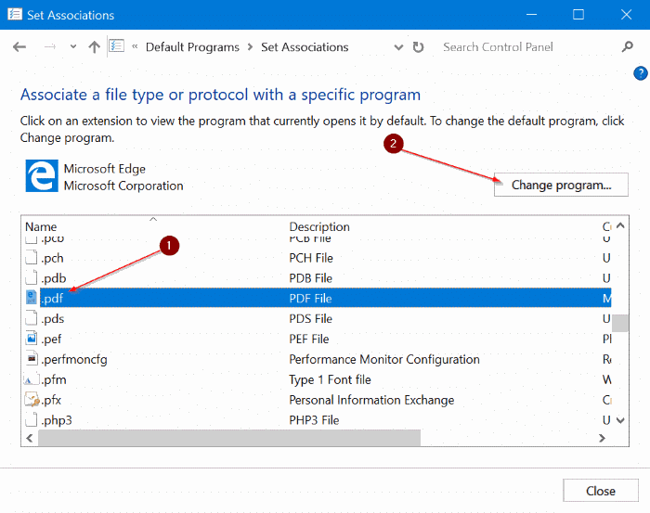This screenshot has height=513, width=650.
Task: Click the horizontal scroll-right arrow
Action: (603, 438)
